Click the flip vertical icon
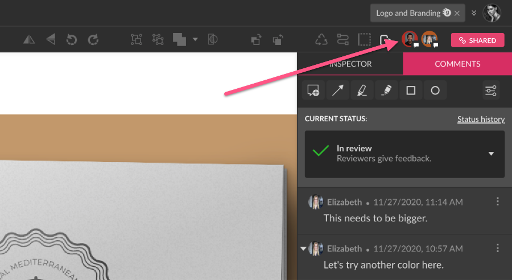The image size is (512, 280). (51, 40)
